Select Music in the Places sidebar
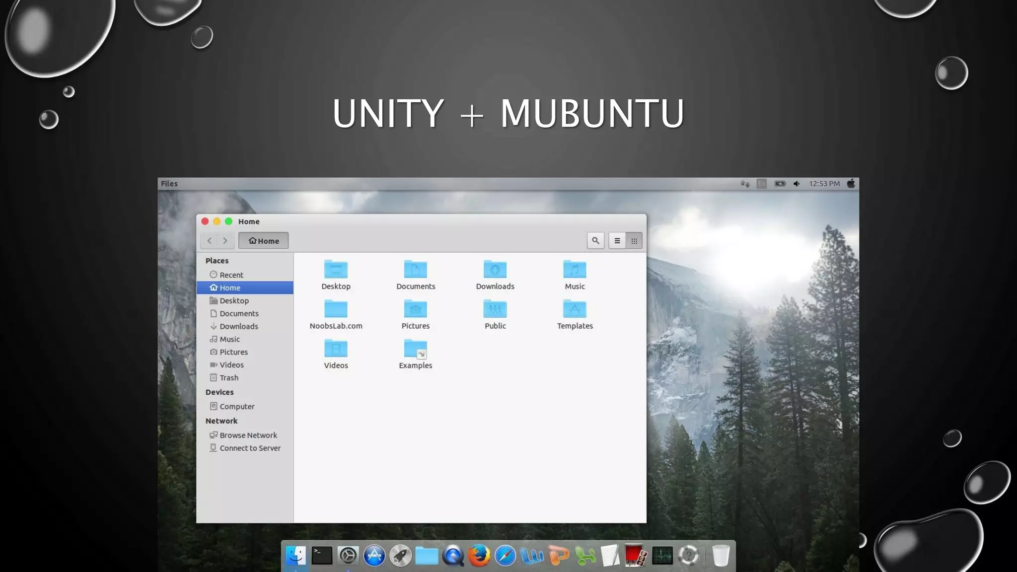This screenshot has width=1017, height=572. [x=245, y=339]
